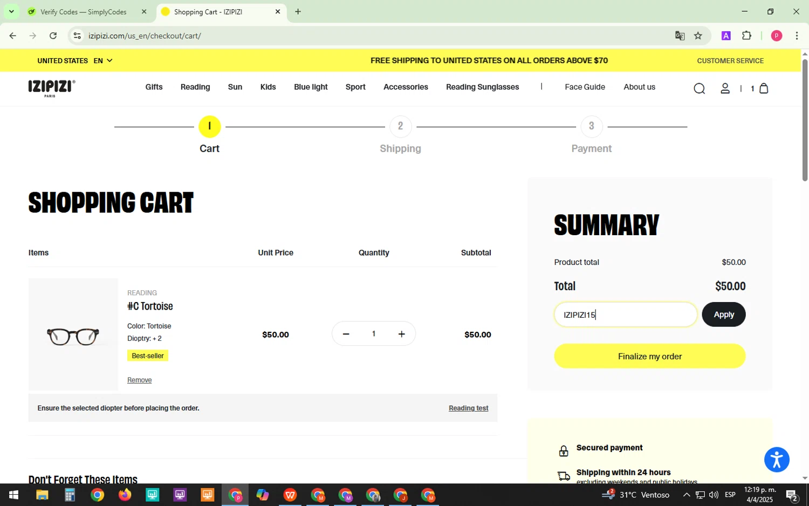Open the site search magnifier icon

(x=699, y=88)
